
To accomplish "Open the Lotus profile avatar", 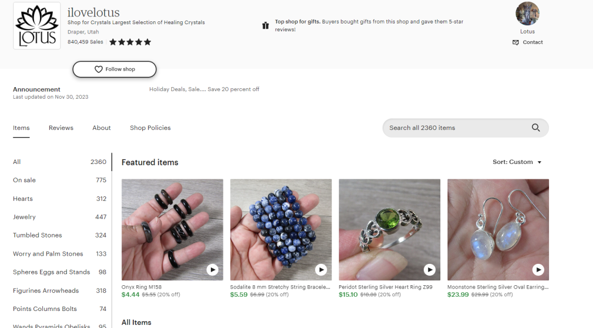I will 527,14.
